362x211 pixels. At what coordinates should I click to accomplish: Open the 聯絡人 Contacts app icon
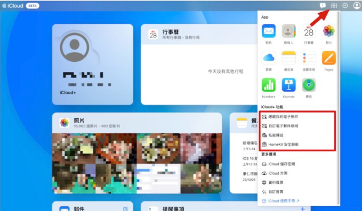tap(288, 31)
